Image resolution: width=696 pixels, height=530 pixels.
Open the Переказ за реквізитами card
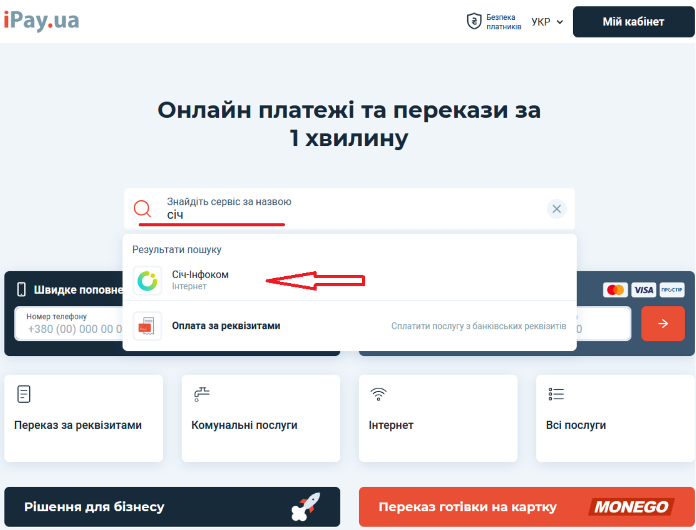[84, 418]
